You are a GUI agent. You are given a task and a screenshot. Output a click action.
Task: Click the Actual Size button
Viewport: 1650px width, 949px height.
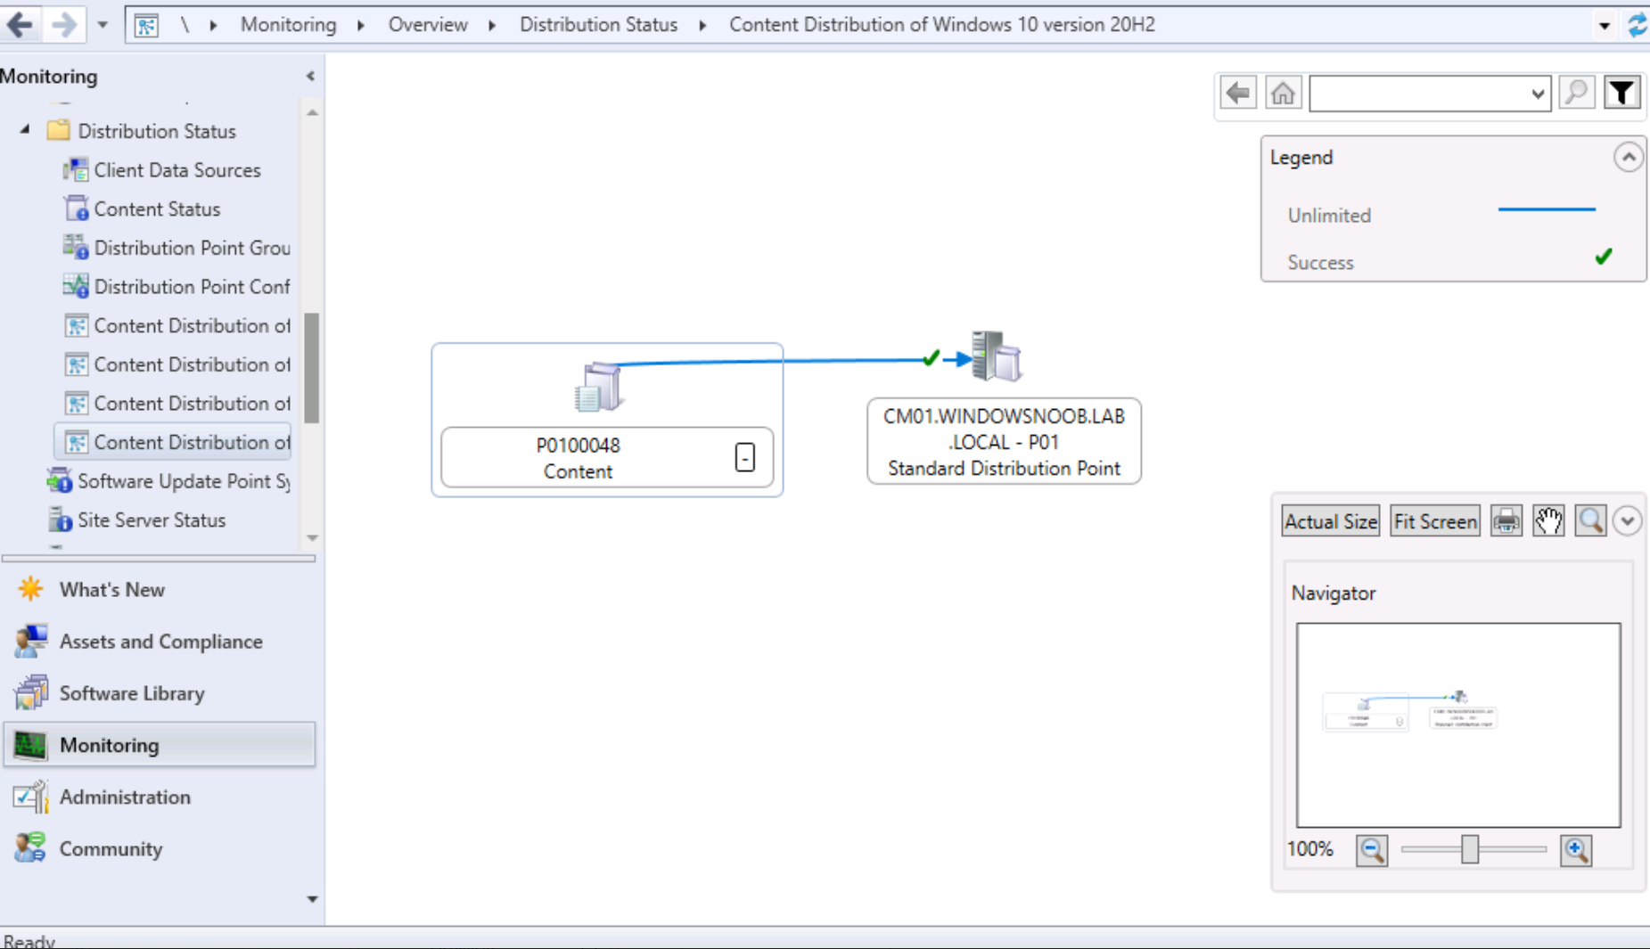tap(1330, 521)
